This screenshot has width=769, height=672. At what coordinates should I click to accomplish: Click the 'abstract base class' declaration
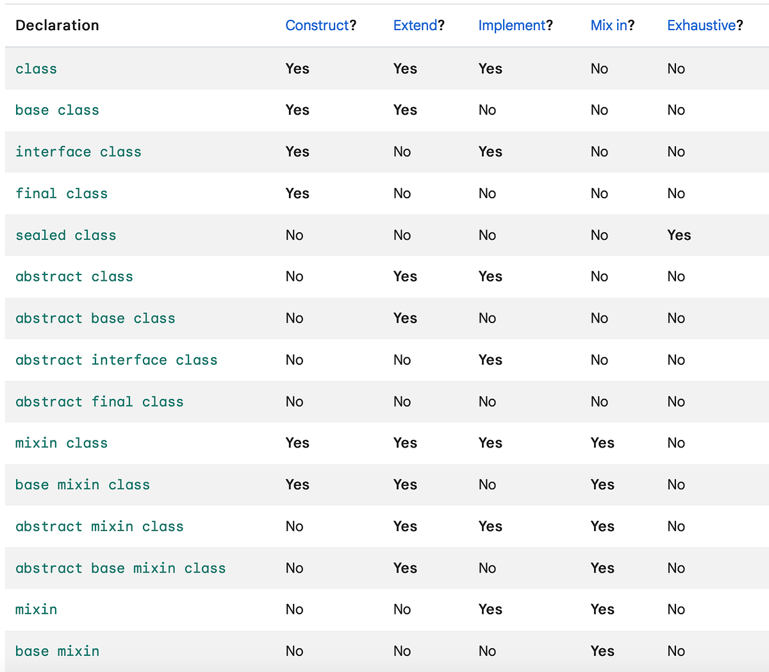click(x=95, y=319)
